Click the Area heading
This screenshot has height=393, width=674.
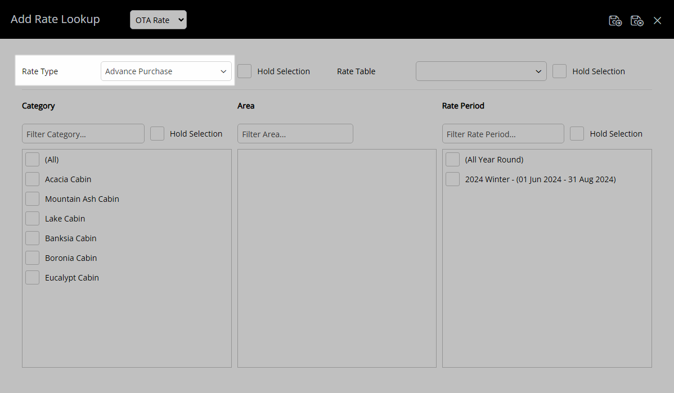(x=246, y=106)
